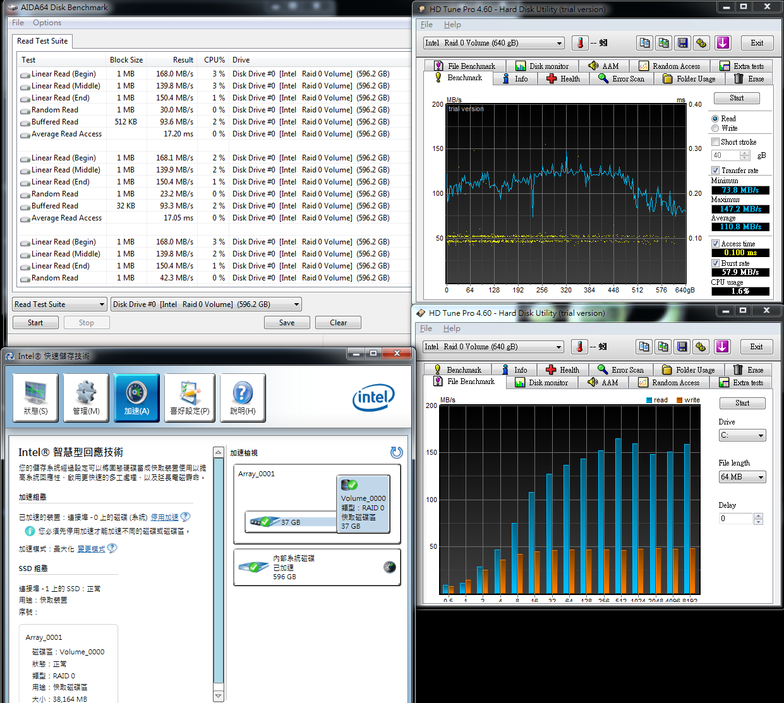Switch to Error Scan tab in top HD Tune

(x=622, y=79)
